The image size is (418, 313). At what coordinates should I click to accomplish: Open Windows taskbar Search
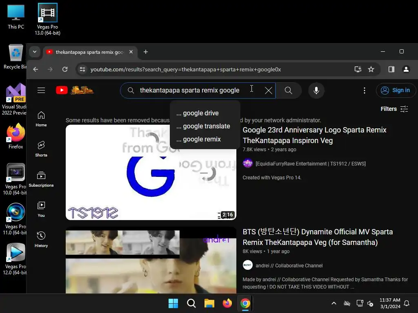pos(191,303)
